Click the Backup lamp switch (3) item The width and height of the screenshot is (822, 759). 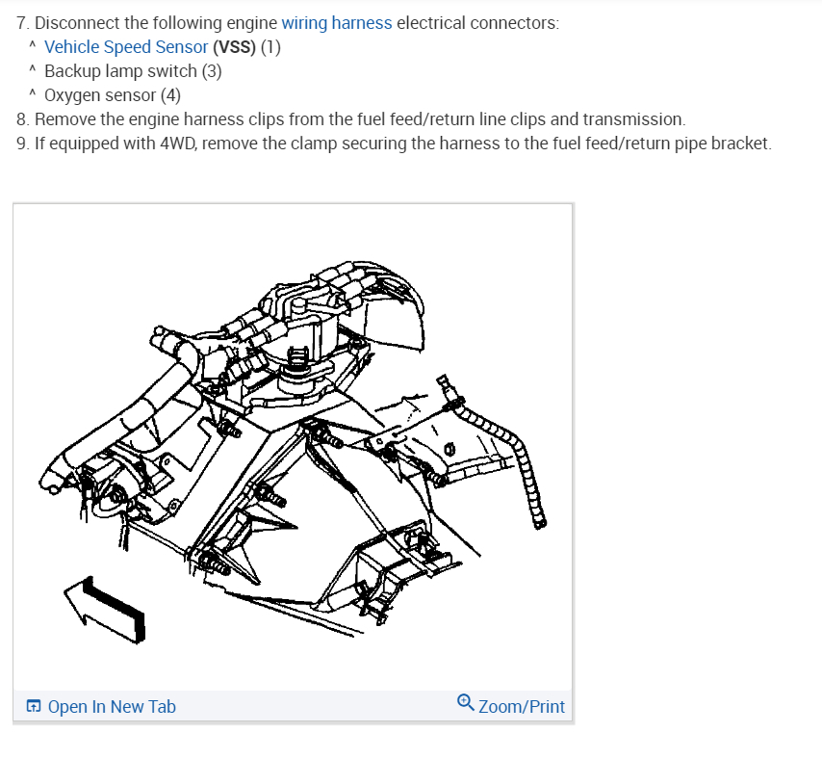coord(133,71)
